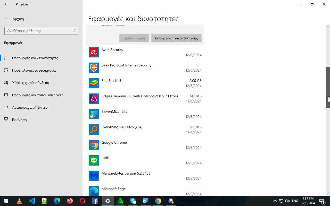The image size is (330, 206).
Task: Click the search magnifier in settings box
Action: pos(75,31)
